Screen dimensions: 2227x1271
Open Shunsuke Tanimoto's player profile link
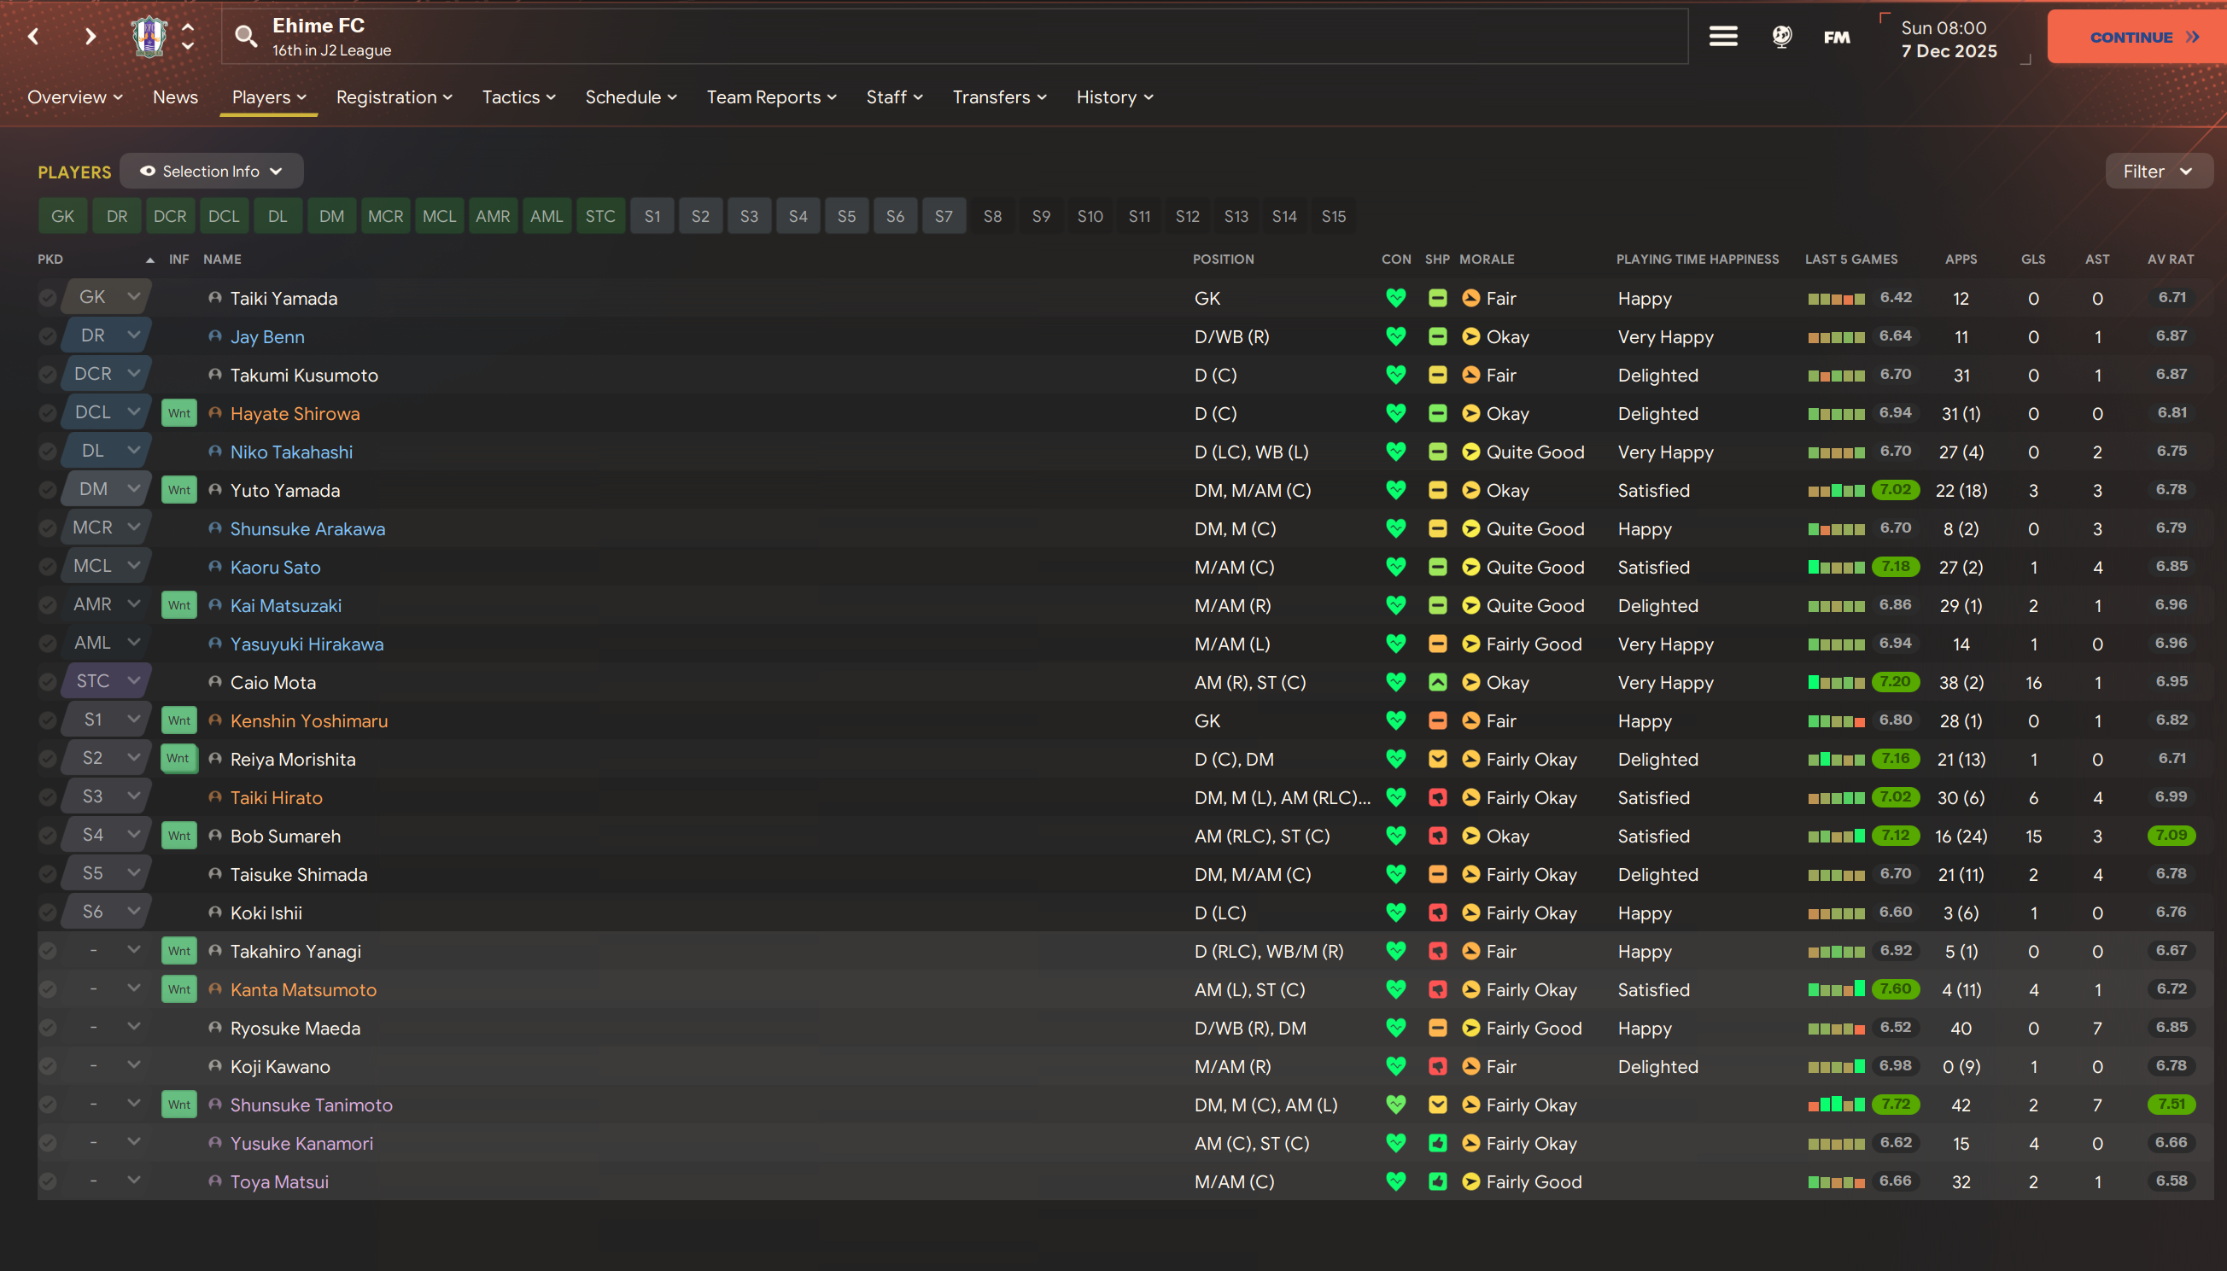pos(311,1105)
